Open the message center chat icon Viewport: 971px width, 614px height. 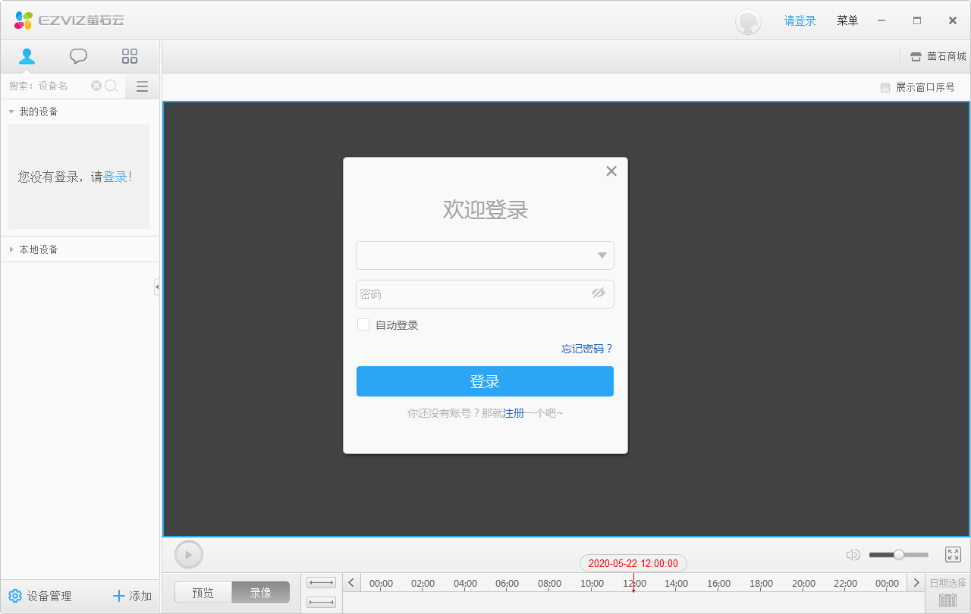(78, 55)
